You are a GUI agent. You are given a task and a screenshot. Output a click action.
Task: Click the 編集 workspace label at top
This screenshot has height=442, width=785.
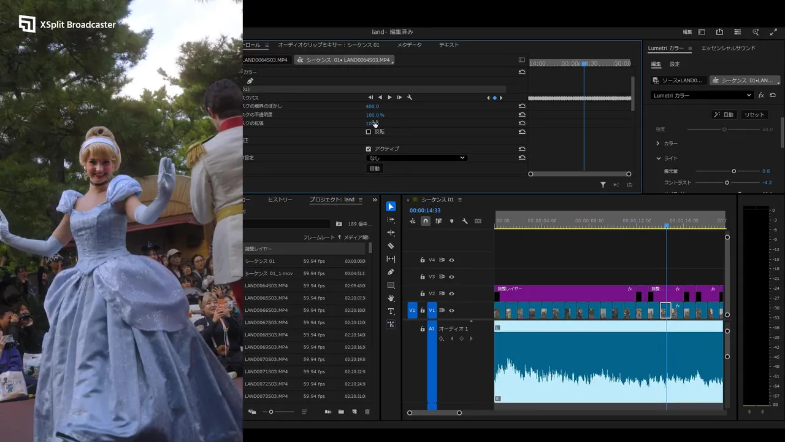(687, 32)
